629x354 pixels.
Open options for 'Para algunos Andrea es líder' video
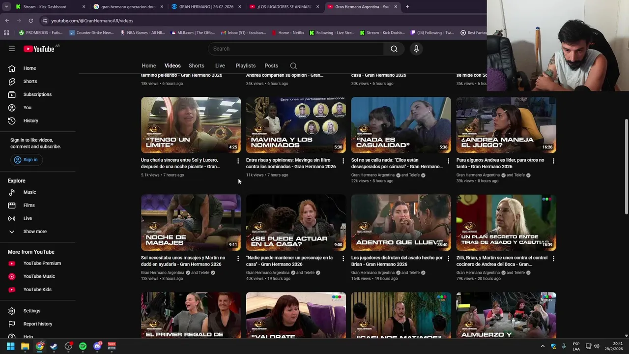553,161
